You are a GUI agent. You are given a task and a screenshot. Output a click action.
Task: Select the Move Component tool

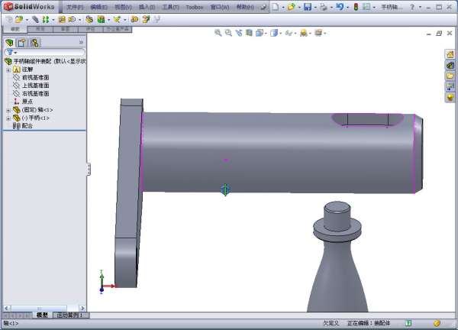(72, 19)
